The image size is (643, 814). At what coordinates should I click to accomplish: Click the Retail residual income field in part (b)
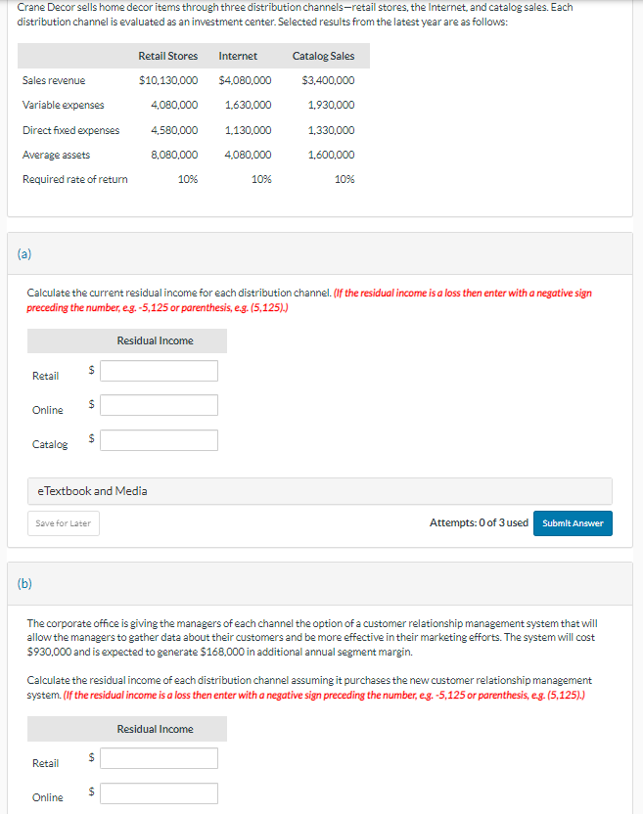[159, 758]
